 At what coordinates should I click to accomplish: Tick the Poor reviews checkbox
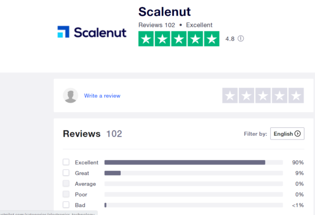pos(66,194)
